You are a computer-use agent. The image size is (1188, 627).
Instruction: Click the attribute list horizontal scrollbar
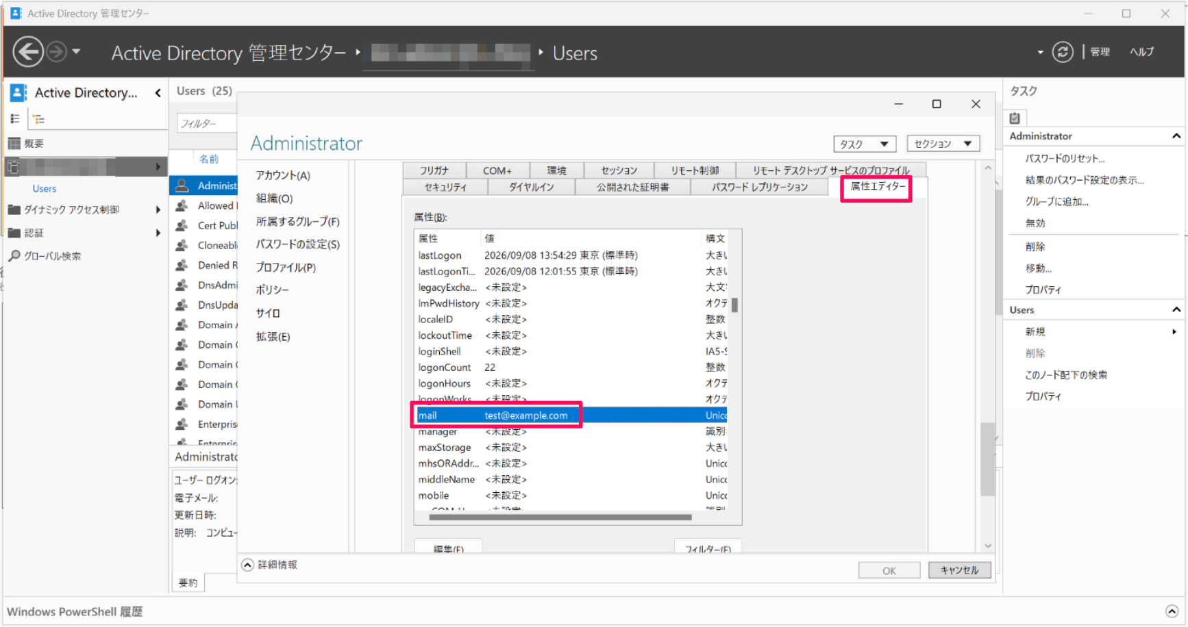point(560,517)
